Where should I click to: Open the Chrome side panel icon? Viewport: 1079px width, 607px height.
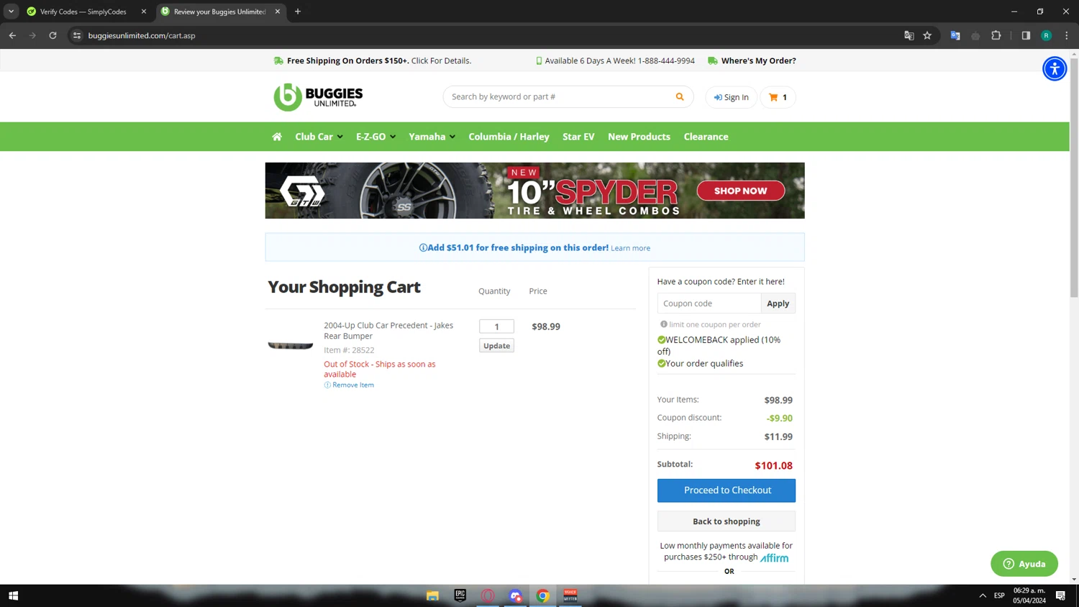(1026, 35)
